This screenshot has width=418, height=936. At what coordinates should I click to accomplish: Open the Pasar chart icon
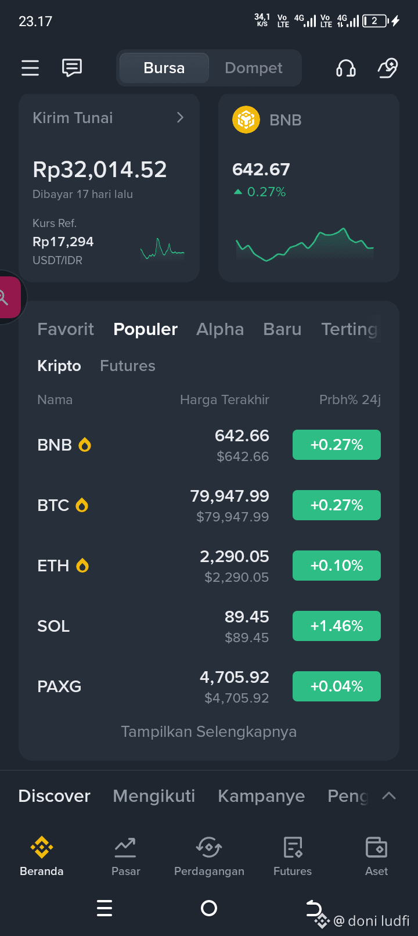pyautogui.click(x=125, y=848)
